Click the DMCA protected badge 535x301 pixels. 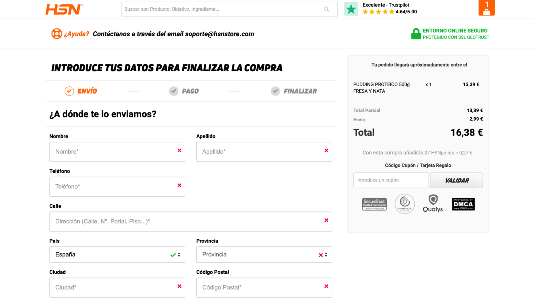(463, 204)
